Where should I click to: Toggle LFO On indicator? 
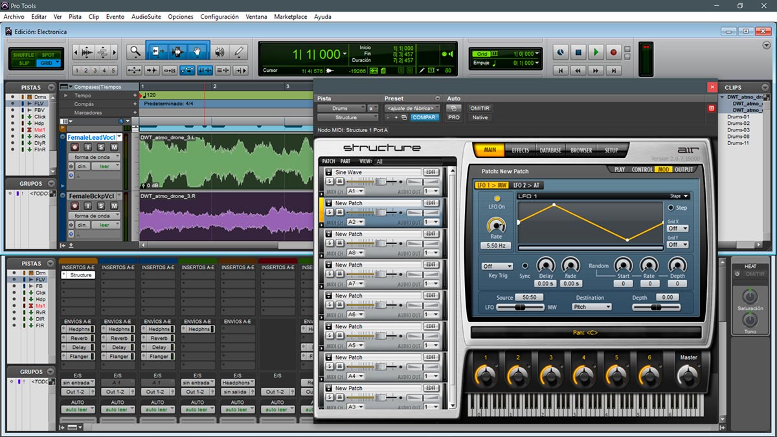pyautogui.click(x=497, y=199)
